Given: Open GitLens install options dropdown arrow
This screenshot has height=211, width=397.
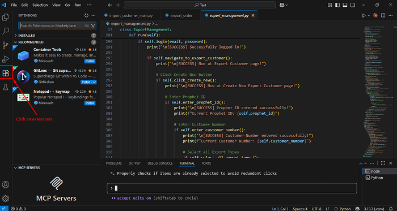Looking at the screenshot, I should (x=94, y=82).
